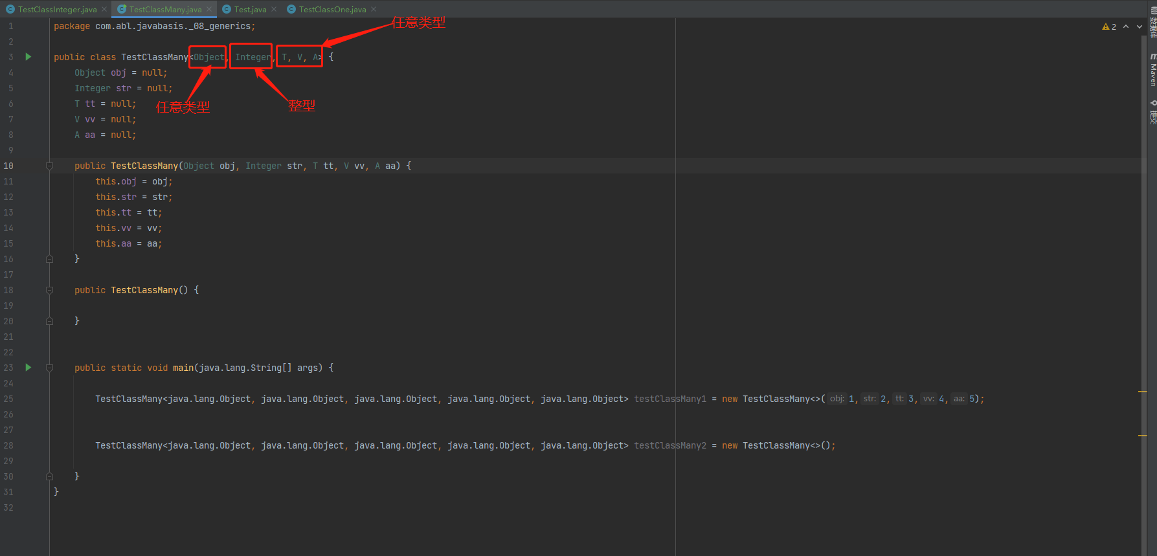
Task: Jump to the lower warning stripe mark for line 28
Action: click(1142, 436)
